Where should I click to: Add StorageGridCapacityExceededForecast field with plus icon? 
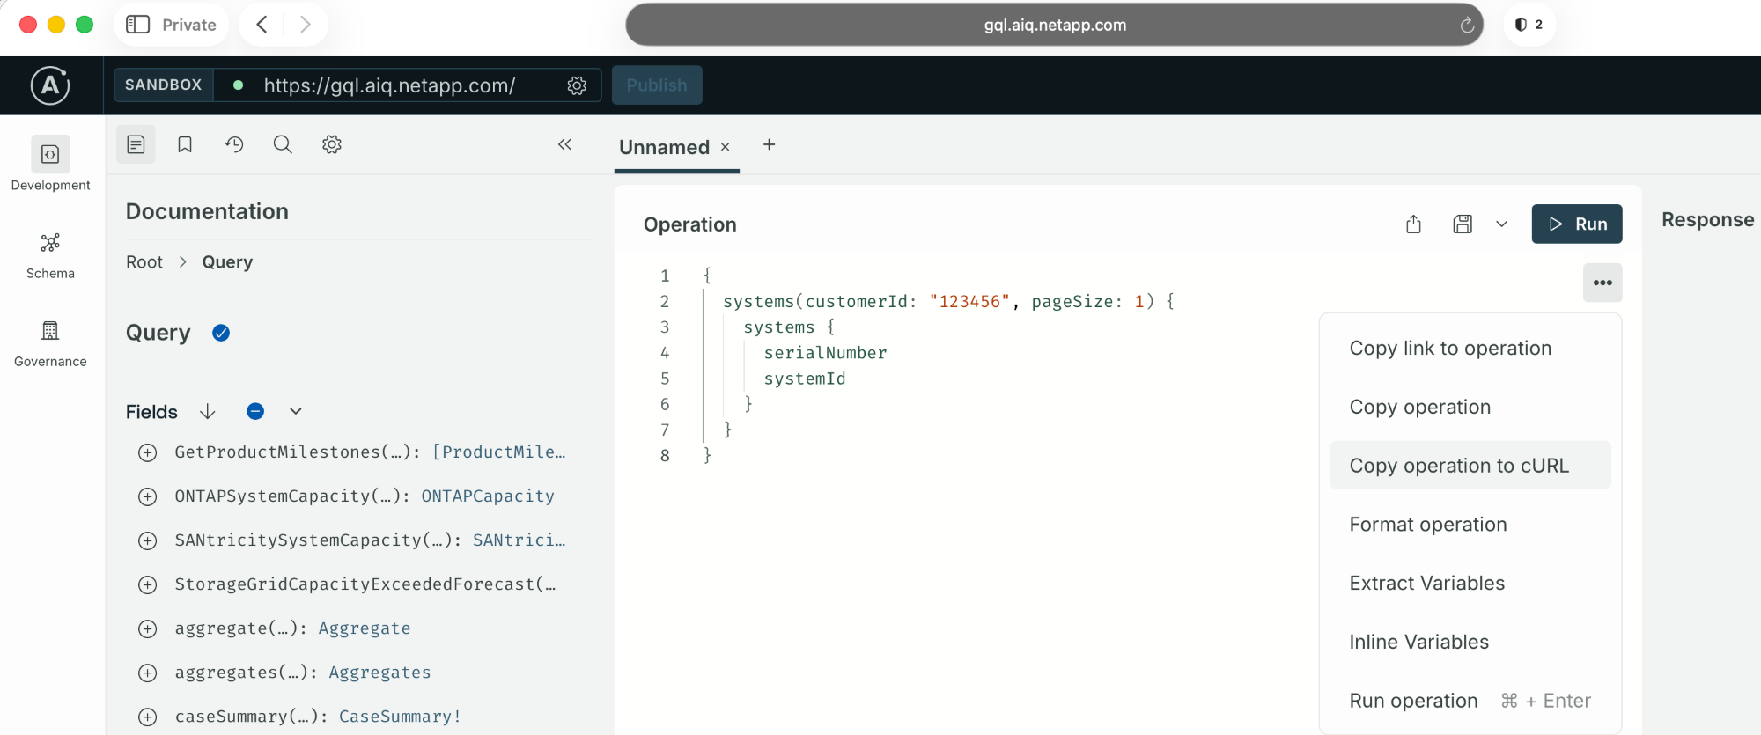[x=148, y=584]
